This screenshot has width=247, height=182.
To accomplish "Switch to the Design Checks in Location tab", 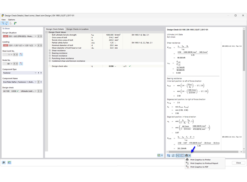I will (x=77, y=29).
